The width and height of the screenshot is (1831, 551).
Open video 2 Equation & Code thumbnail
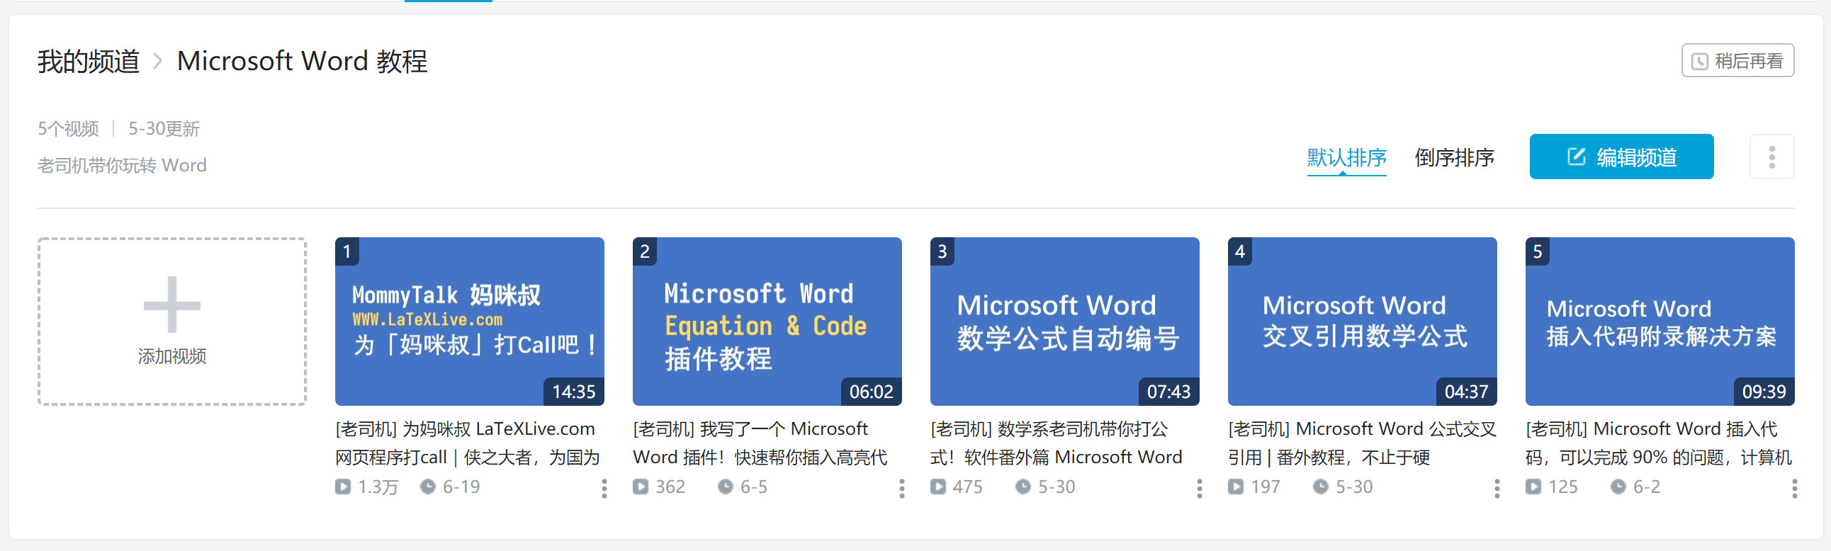pos(767,322)
